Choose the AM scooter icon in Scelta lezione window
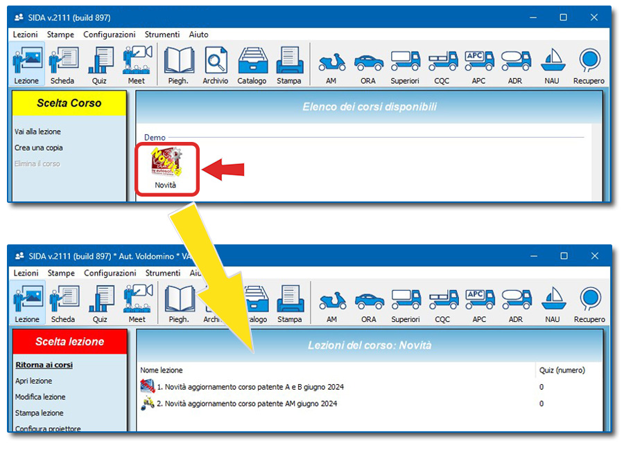 [332, 303]
